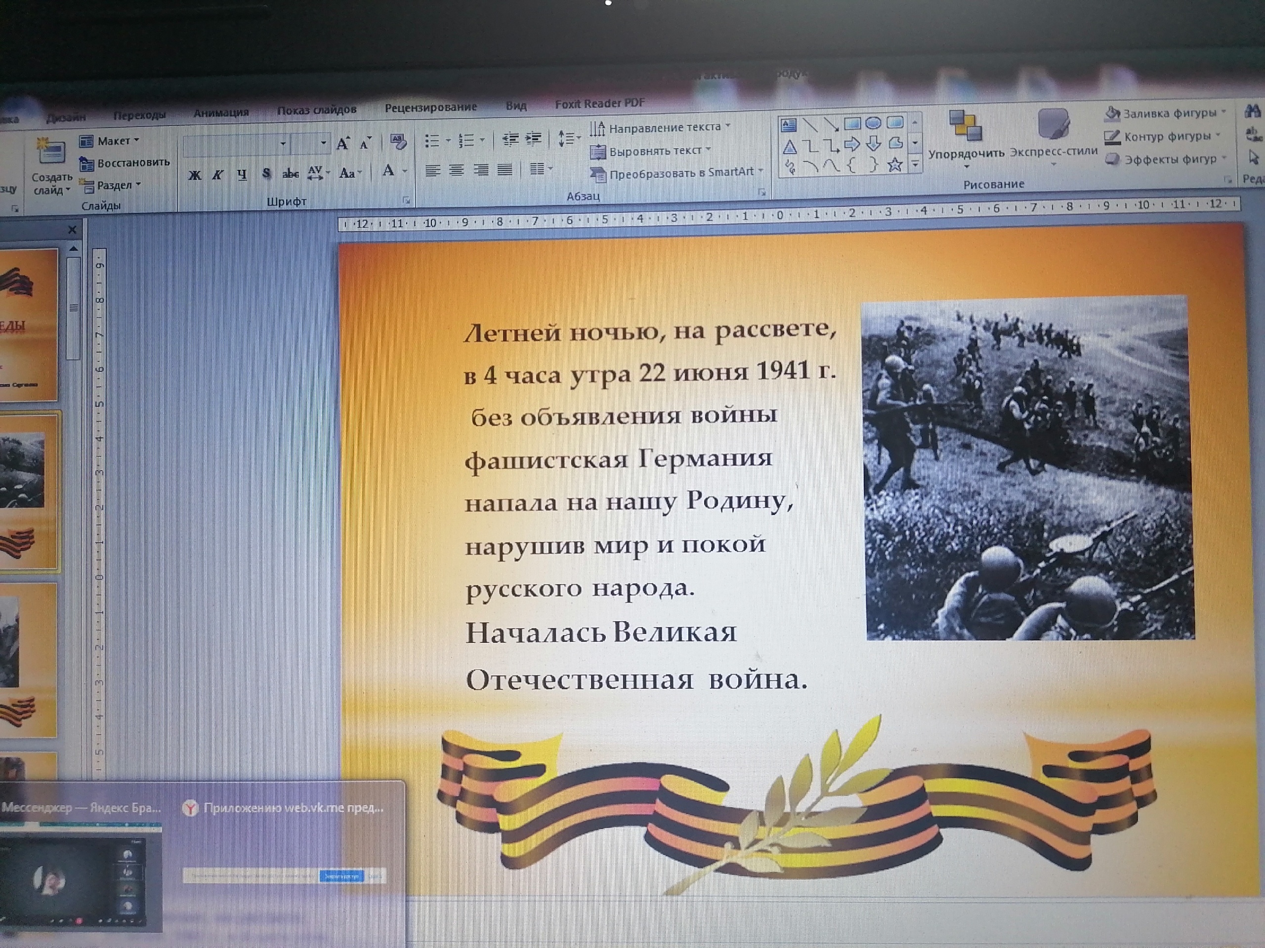Select the Right Arrow block shape
1265x948 pixels.
[x=853, y=145]
